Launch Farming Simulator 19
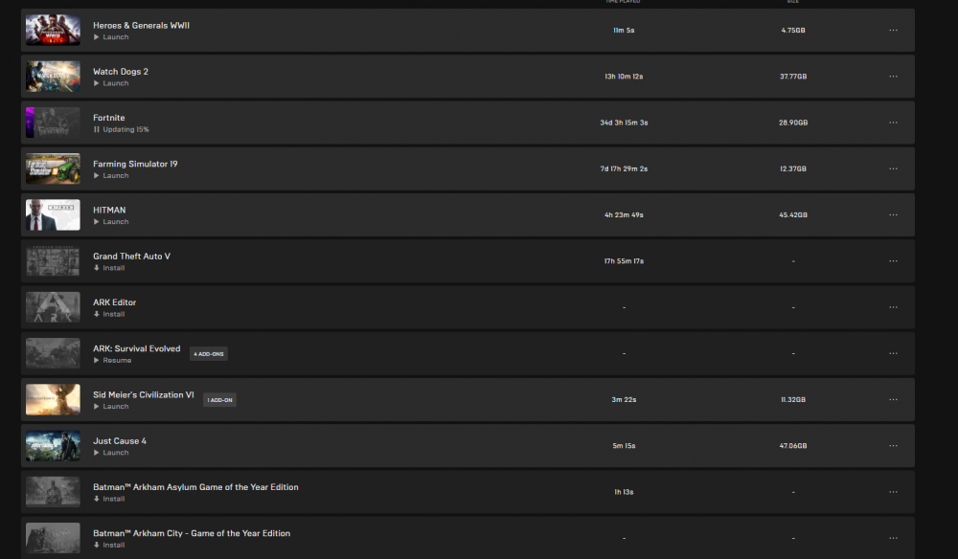Viewport: 958px width, 559px height. tap(110, 176)
